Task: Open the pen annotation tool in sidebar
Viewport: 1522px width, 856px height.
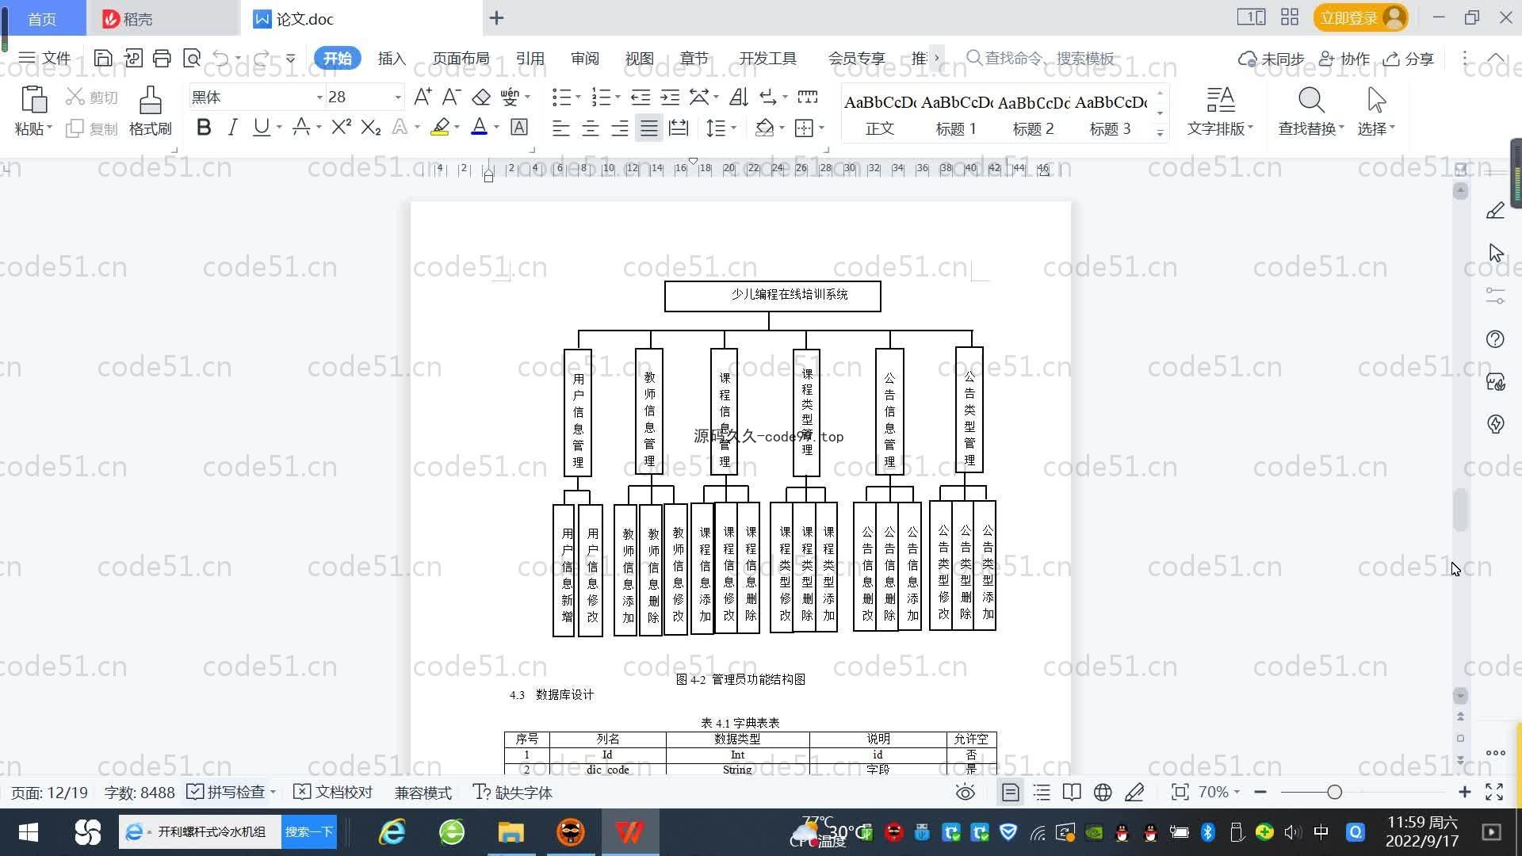Action: (1495, 211)
